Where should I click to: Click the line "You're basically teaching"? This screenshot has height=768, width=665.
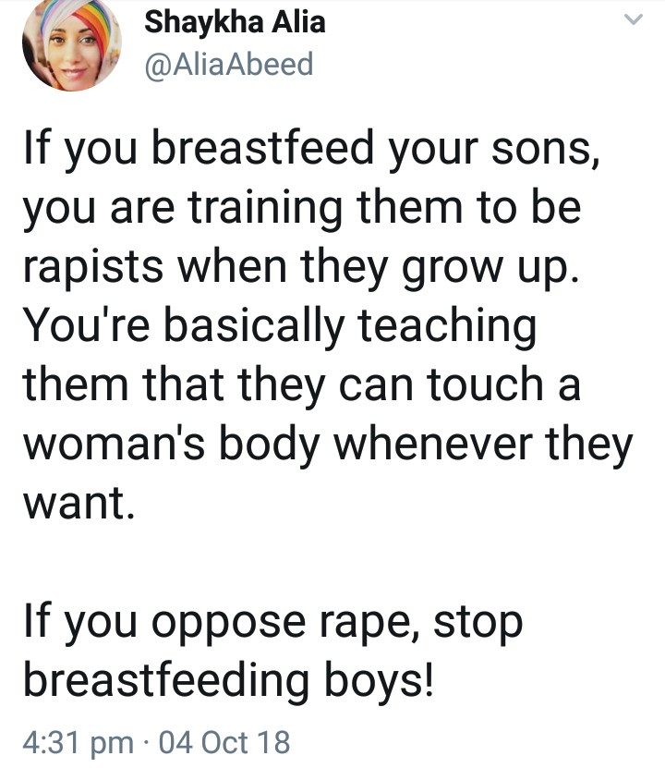coord(279,326)
